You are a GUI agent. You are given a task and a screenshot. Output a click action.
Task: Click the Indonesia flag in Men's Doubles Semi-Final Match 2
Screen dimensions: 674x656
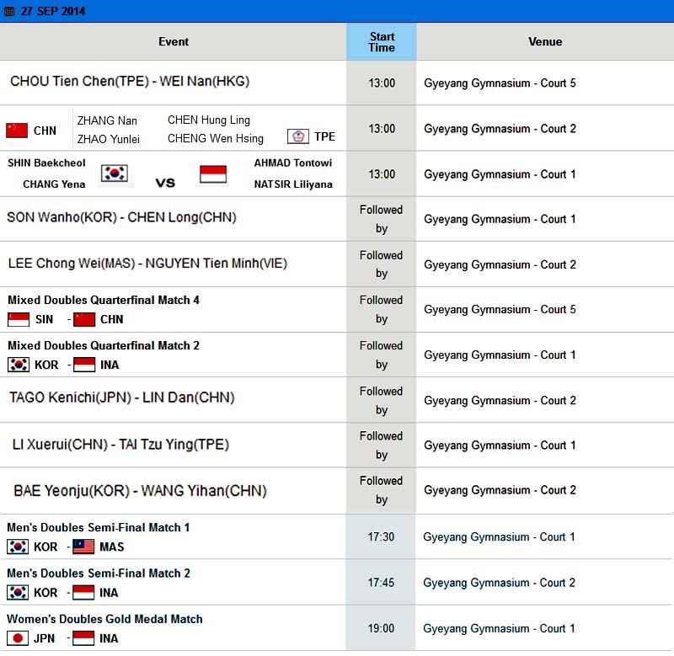(x=83, y=592)
